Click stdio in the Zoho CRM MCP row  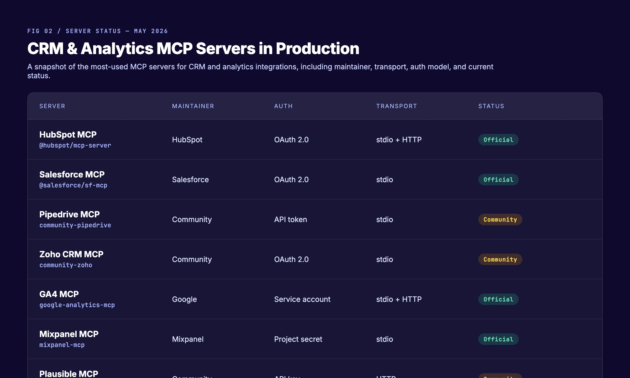click(385, 259)
